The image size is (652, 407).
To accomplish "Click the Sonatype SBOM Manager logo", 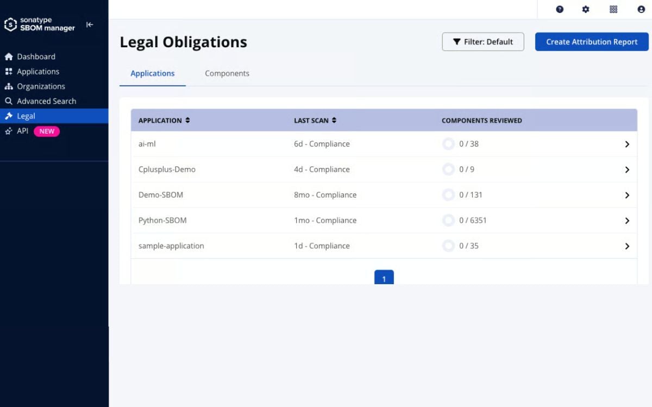I will (38, 24).
